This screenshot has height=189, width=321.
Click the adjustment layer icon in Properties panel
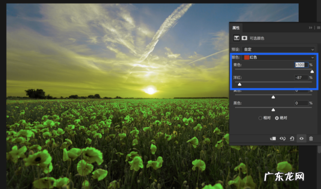[236, 38]
